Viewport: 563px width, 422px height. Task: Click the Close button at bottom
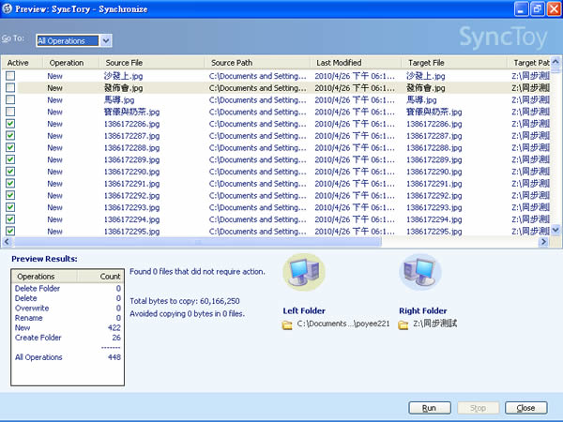(526, 408)
